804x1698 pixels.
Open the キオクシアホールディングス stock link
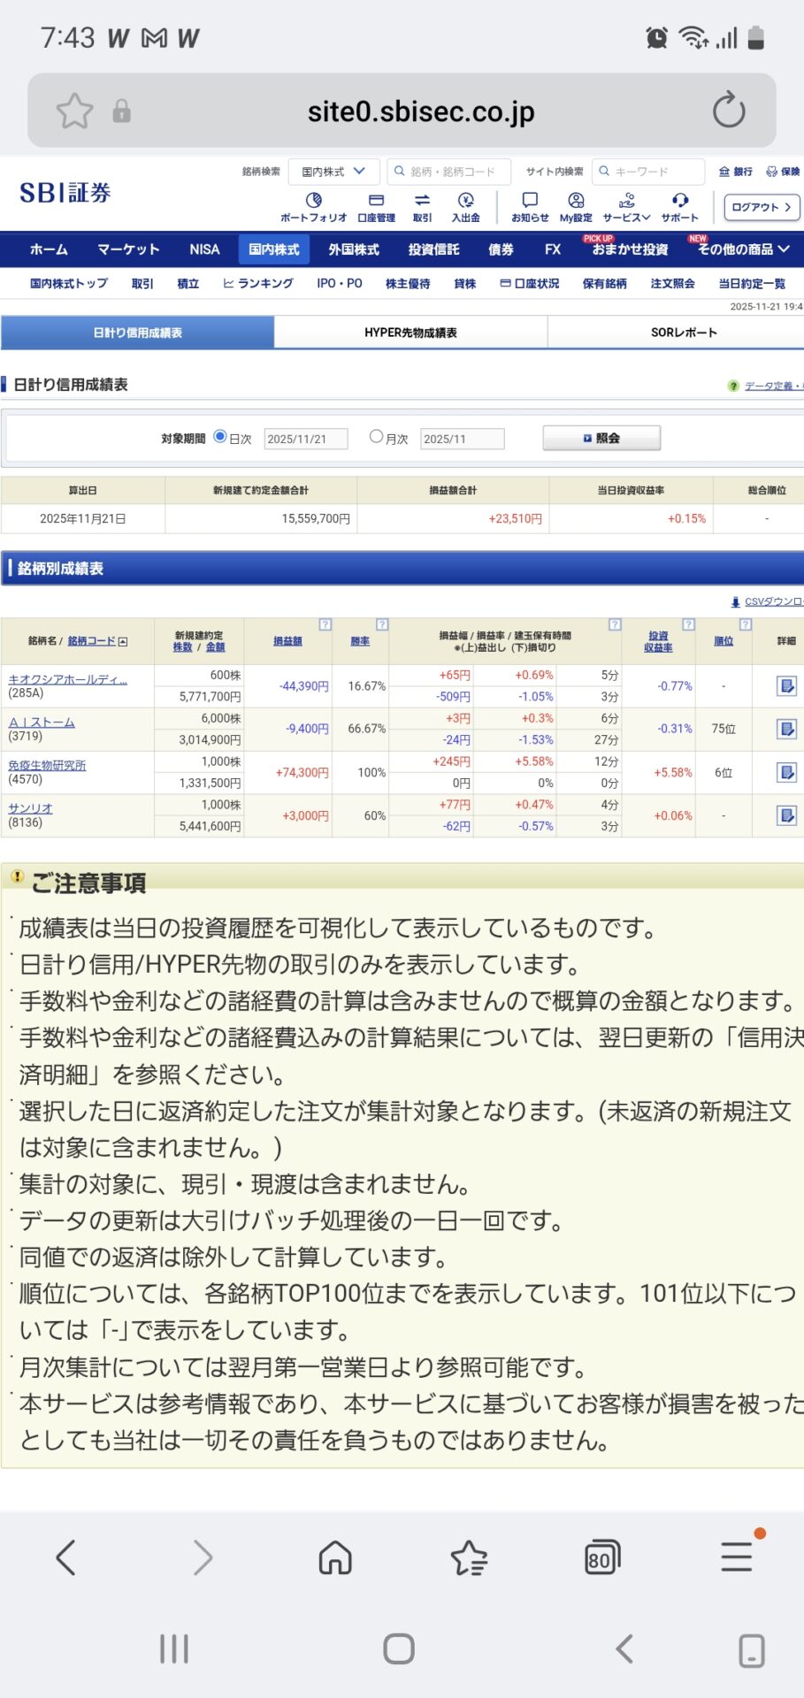pos(67,679)
